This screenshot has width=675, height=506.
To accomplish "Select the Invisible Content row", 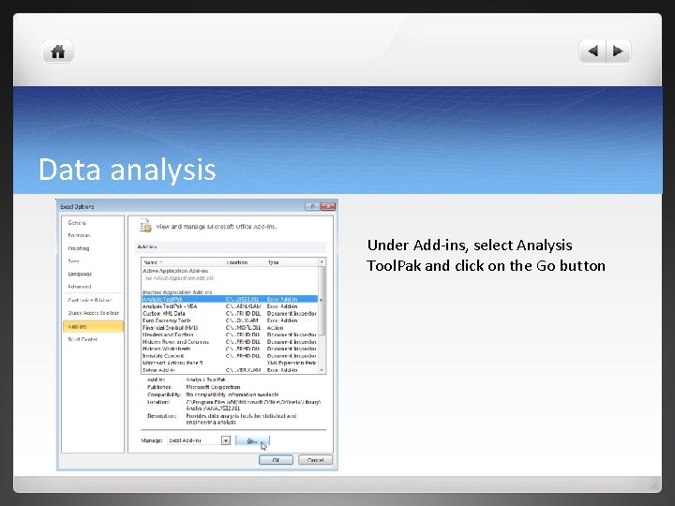I will pos(230,356).
